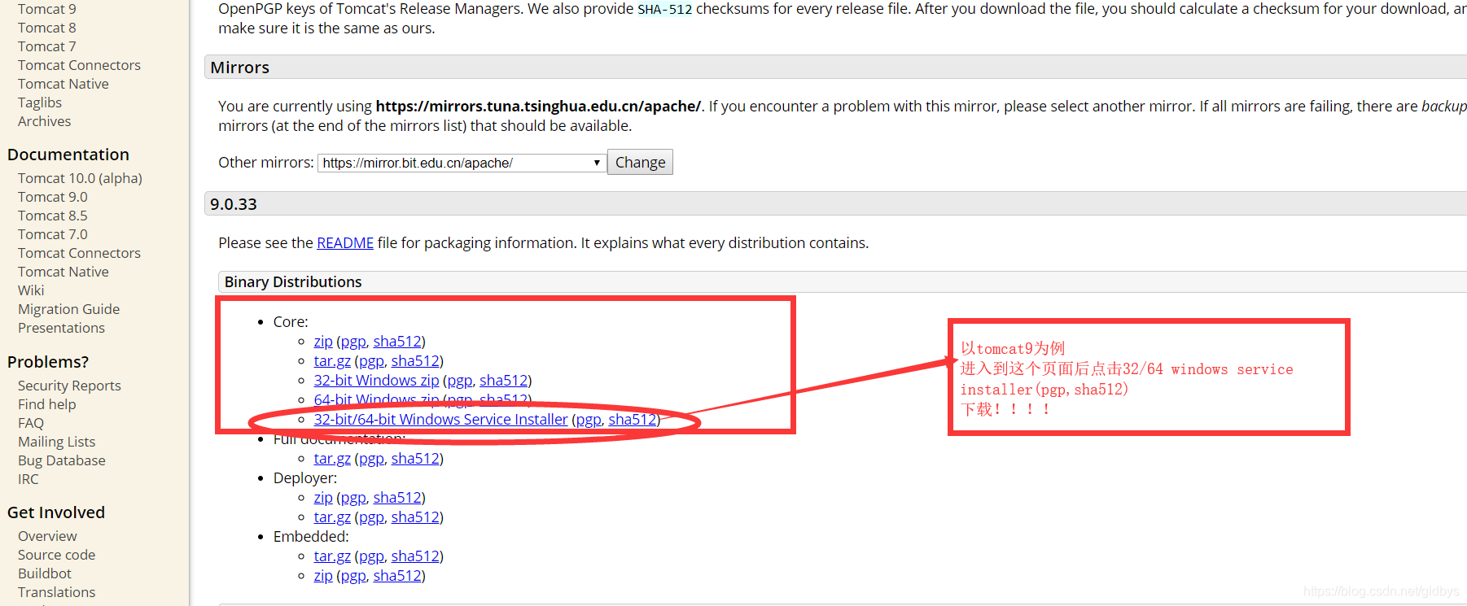Open the Bug Database link
This screenshot has width=1467, height=606.
pos(62,460)
